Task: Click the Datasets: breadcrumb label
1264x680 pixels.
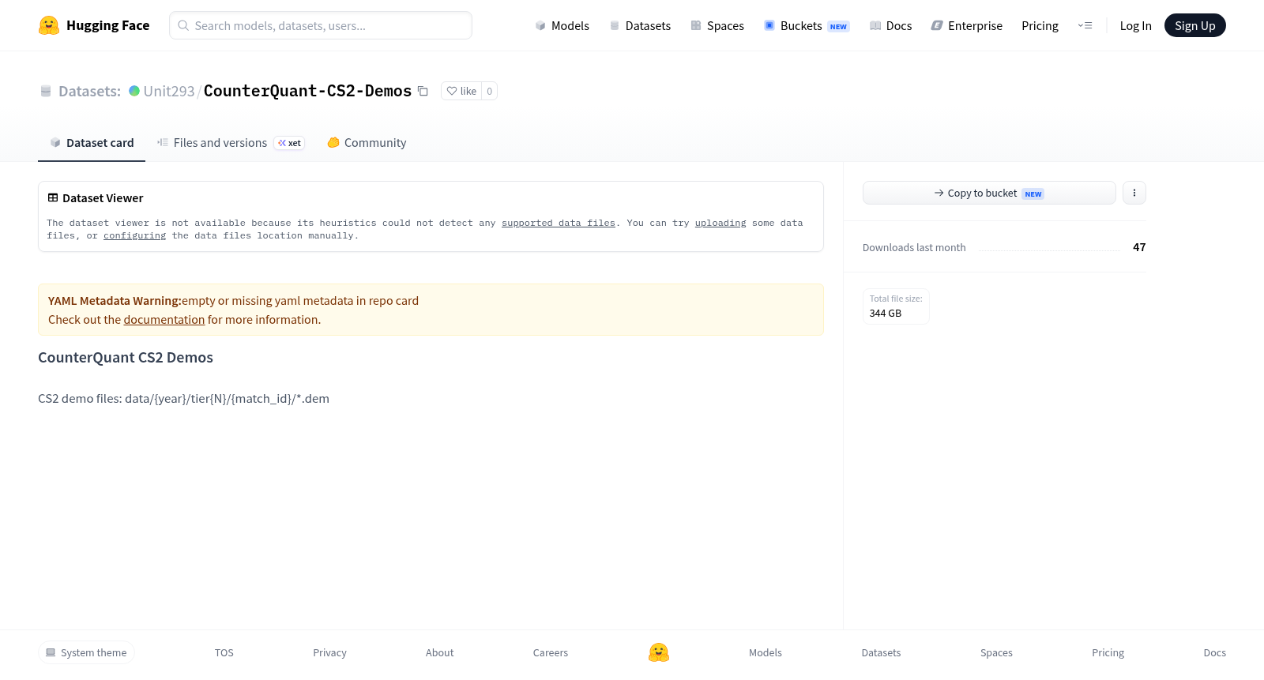Action: [x=89, y=91]
